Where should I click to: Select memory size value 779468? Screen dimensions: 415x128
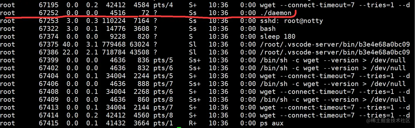point(114,45)
